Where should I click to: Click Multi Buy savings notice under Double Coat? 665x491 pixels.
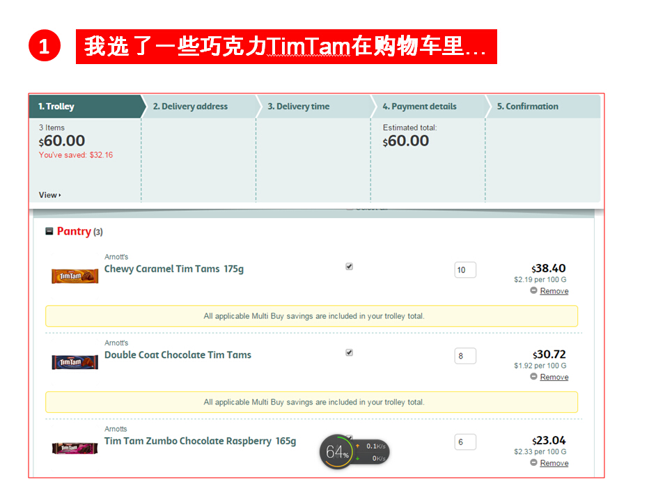point(312,403)
